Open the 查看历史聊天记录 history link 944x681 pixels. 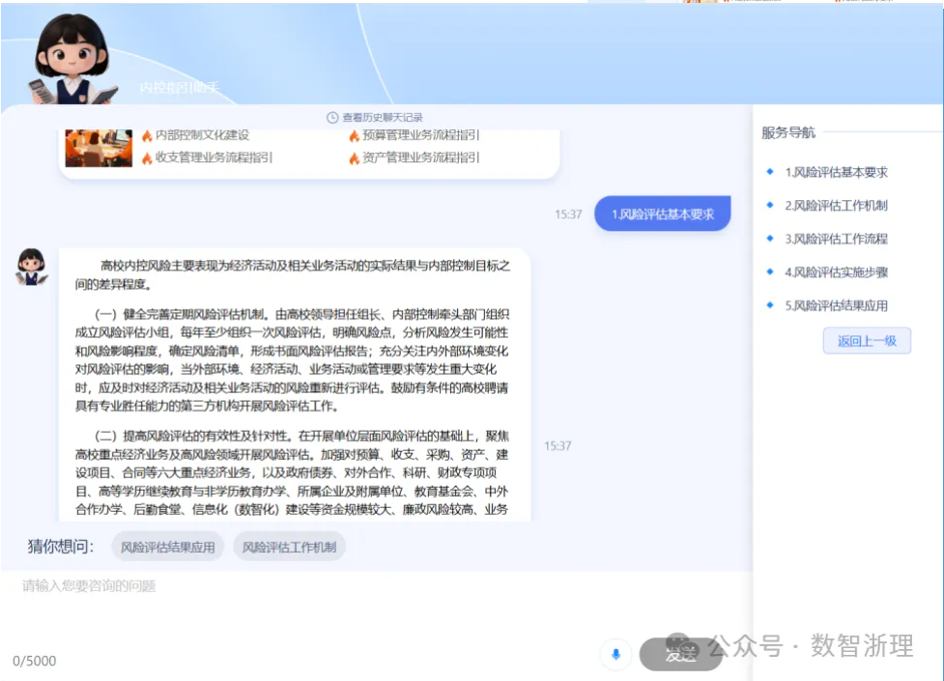click(383, 118)
